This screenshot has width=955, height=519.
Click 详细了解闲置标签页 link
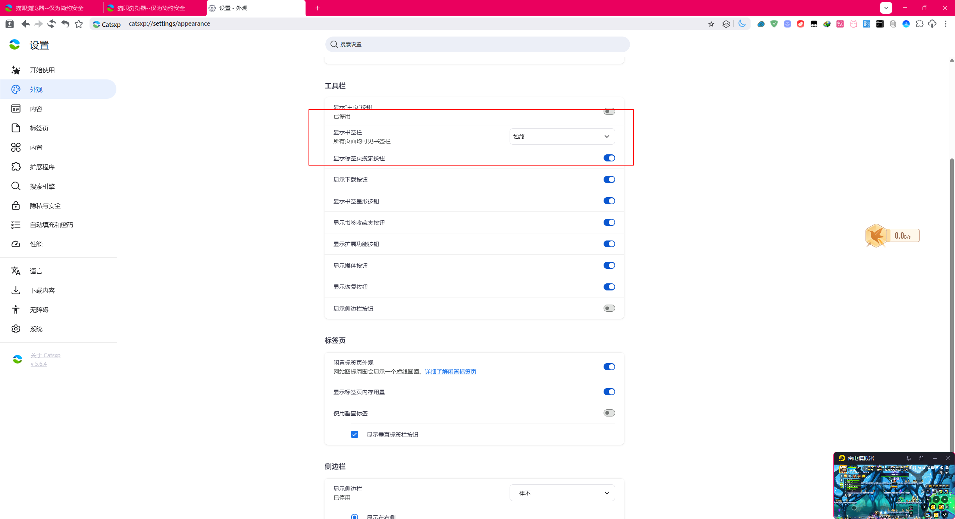pyautogui.click(x=450, y=372)
